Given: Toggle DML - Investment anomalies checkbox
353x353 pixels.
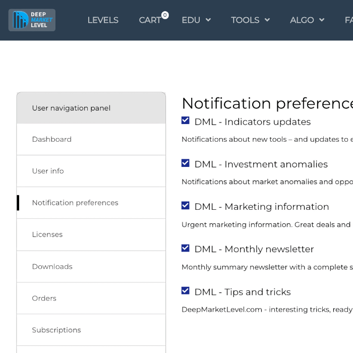Looking at the screenshot, I should (186, 163).
